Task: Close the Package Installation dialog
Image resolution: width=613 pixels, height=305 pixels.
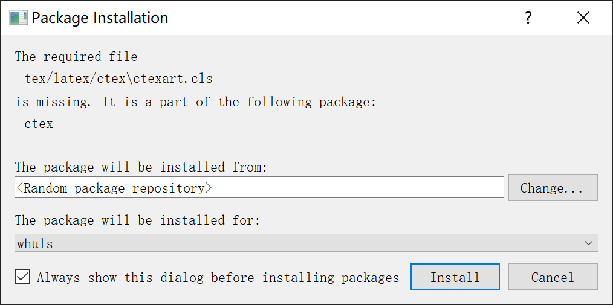Action: pos(583,18)
